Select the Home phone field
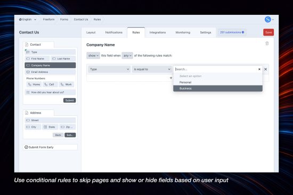 [34, 84]
